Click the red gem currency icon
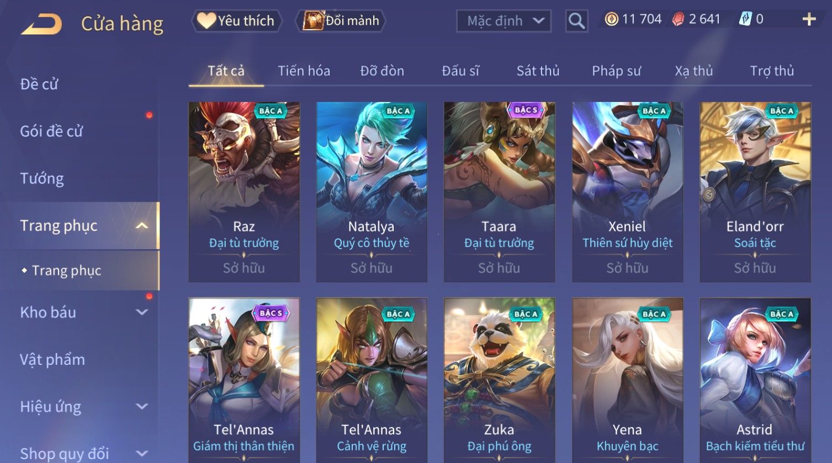 (x=678, y=20)
